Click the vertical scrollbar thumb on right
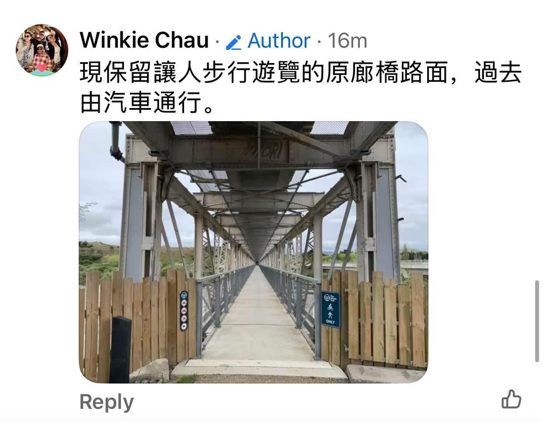Image resolution: width=543 pixels, height=422 pixels. (x=537, y=321)
